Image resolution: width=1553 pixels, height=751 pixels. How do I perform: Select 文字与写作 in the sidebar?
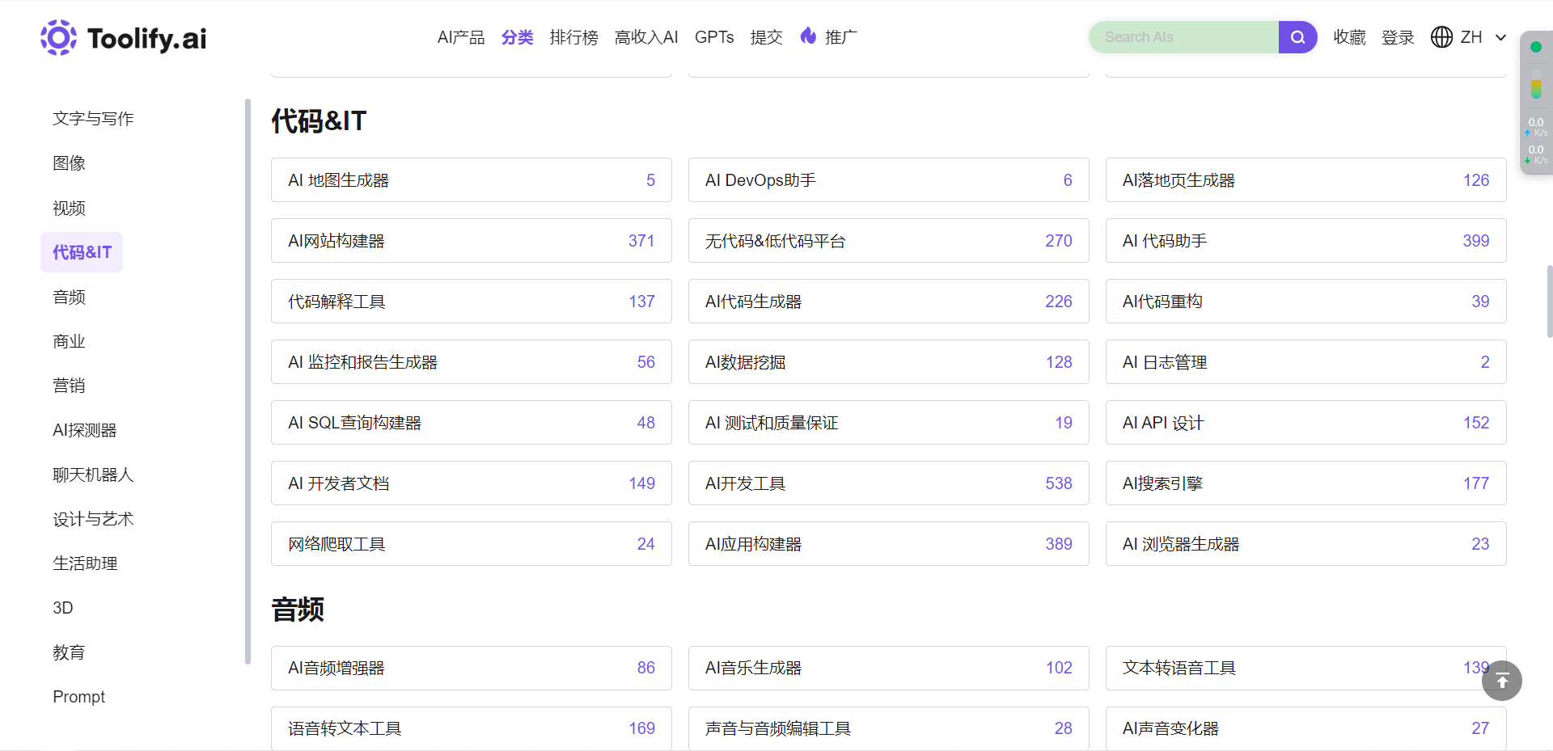pos(93,119)
